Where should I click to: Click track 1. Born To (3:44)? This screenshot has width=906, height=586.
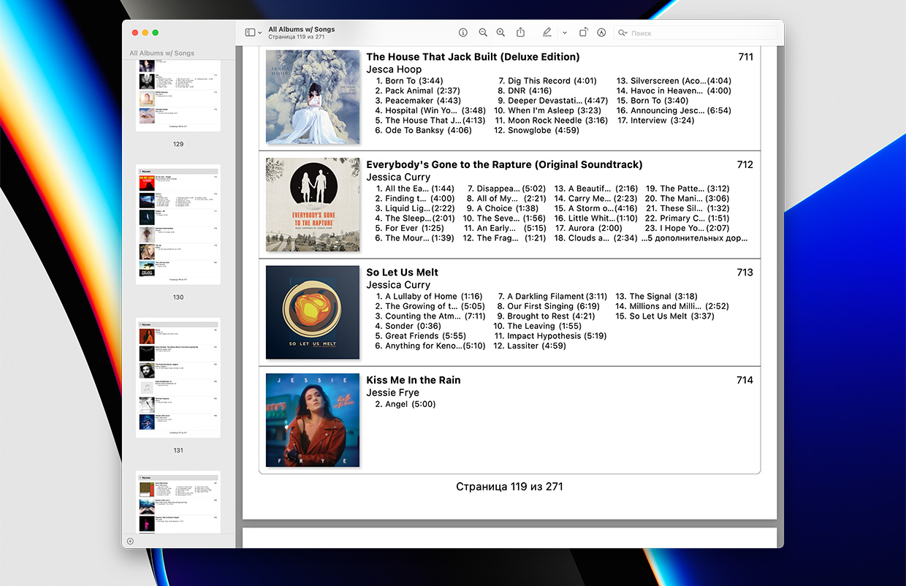[409, 81]
